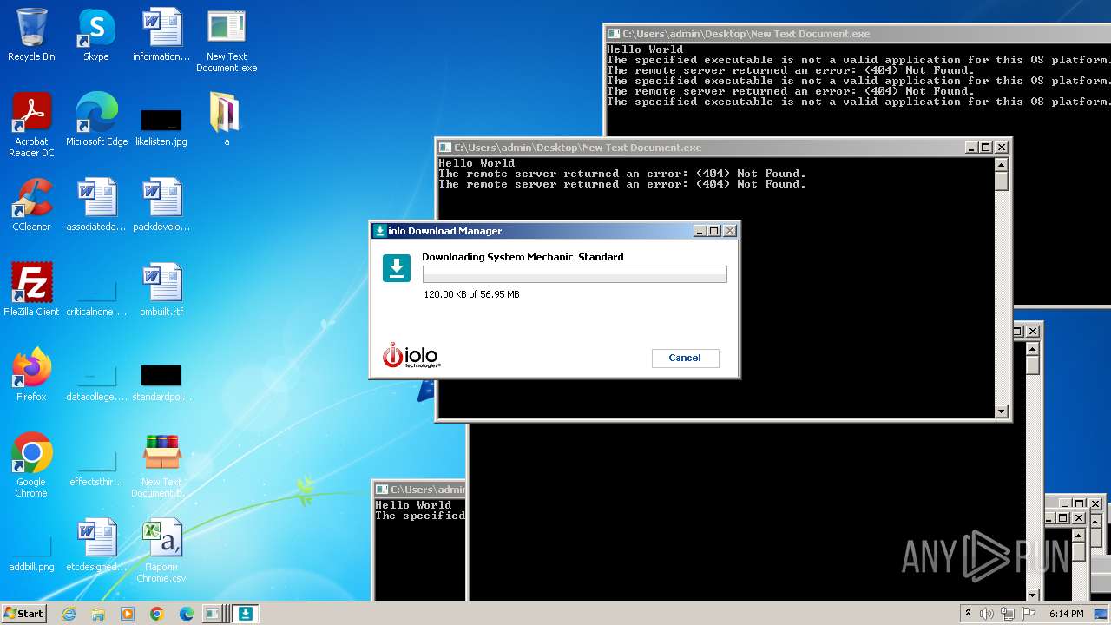
Task: Launch Skype from the desktop
Action: (x=96, y=35)
